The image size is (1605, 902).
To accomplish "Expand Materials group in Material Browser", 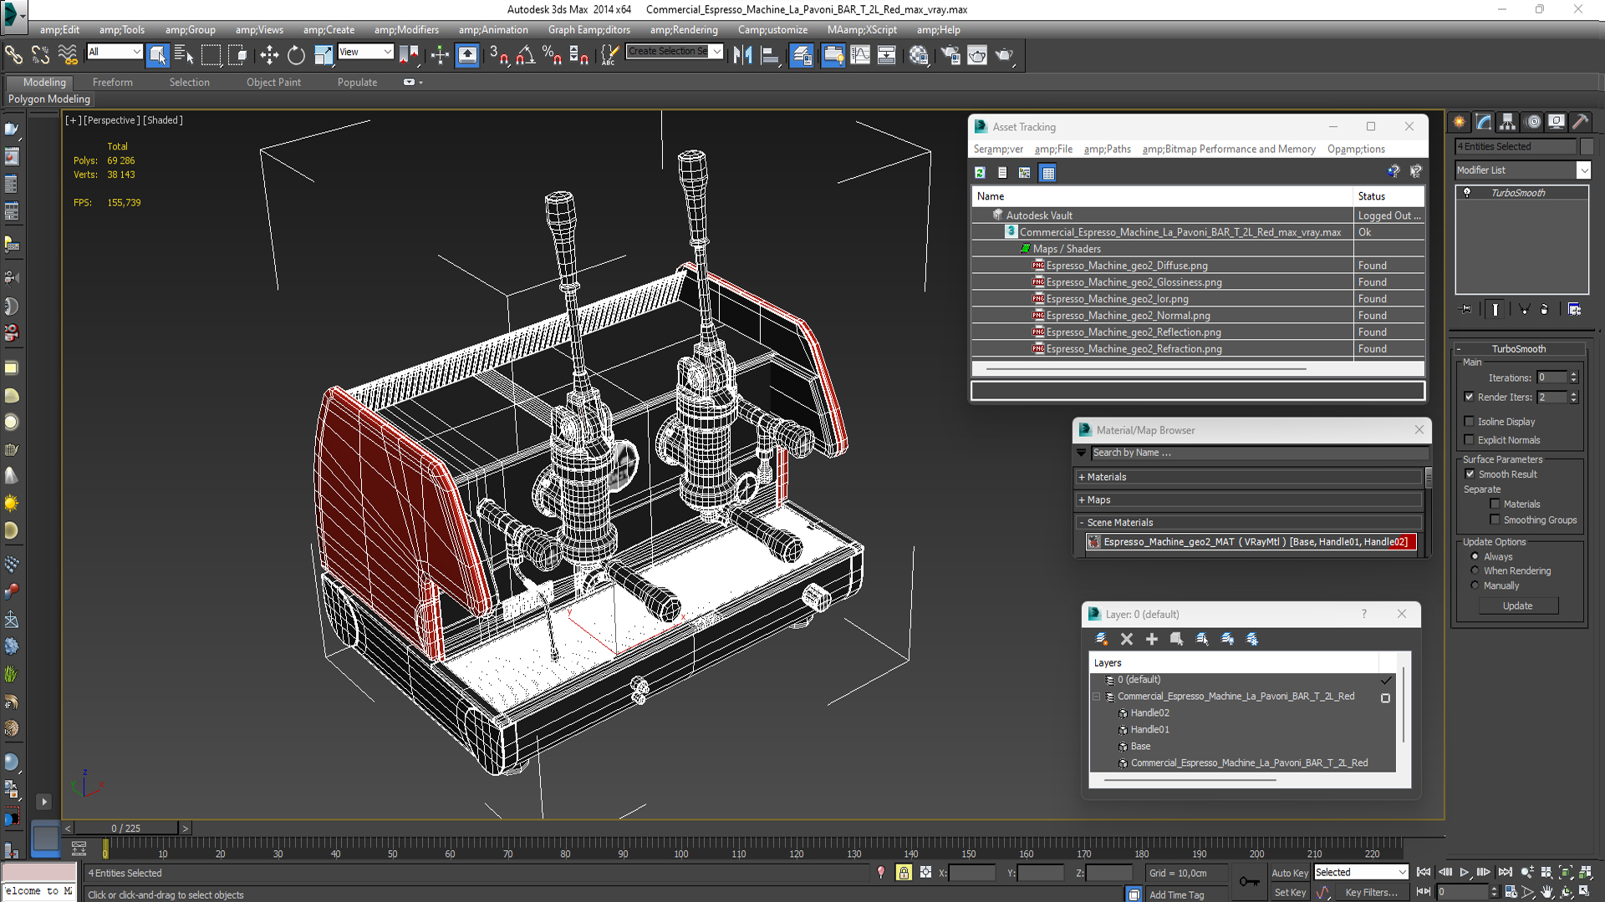I will click(1081, 477).
